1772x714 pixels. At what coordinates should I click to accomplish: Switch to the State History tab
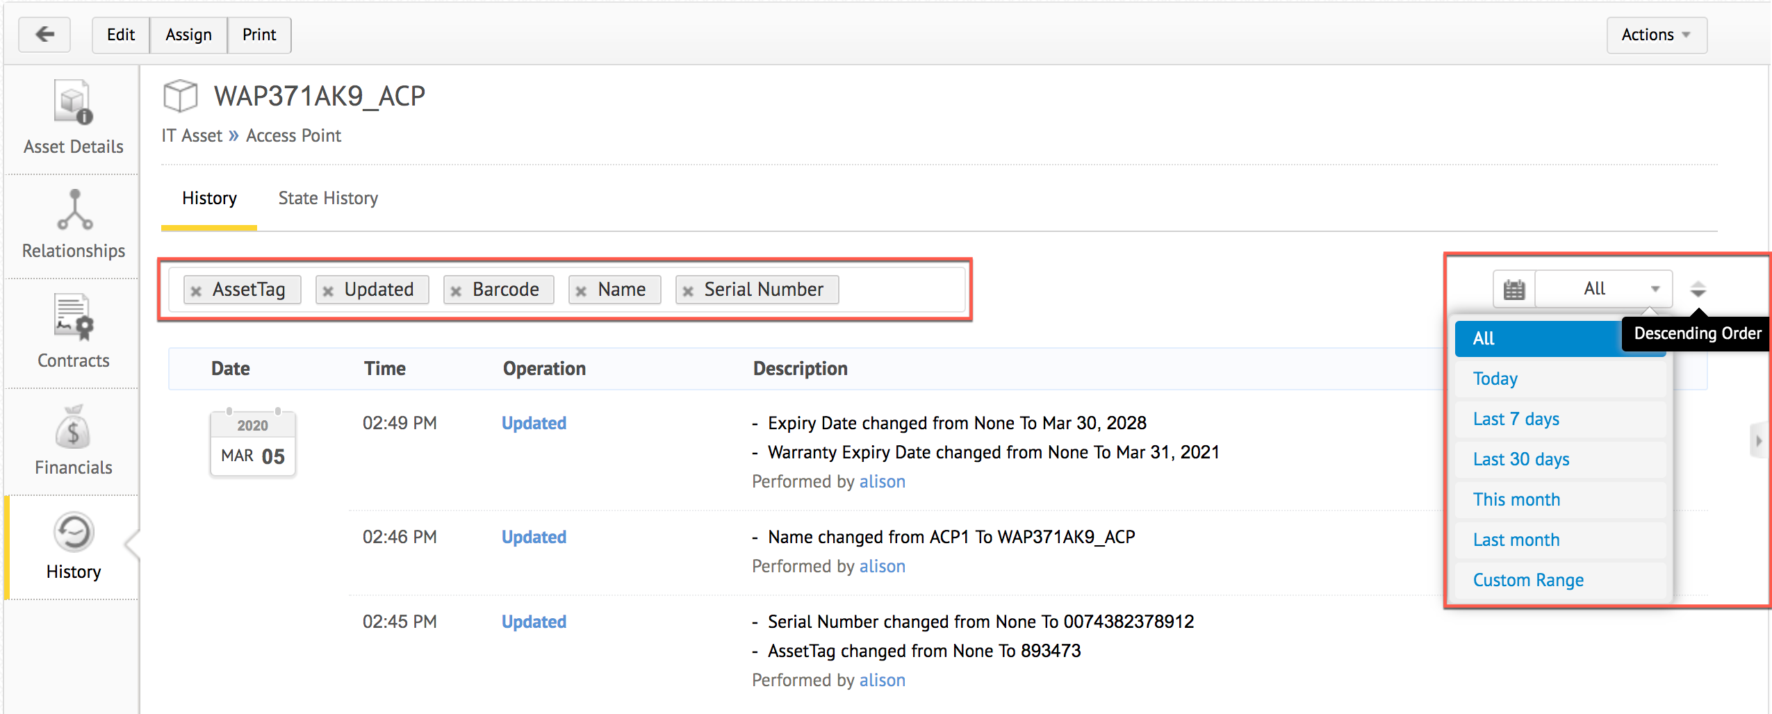tap(328, 199)
